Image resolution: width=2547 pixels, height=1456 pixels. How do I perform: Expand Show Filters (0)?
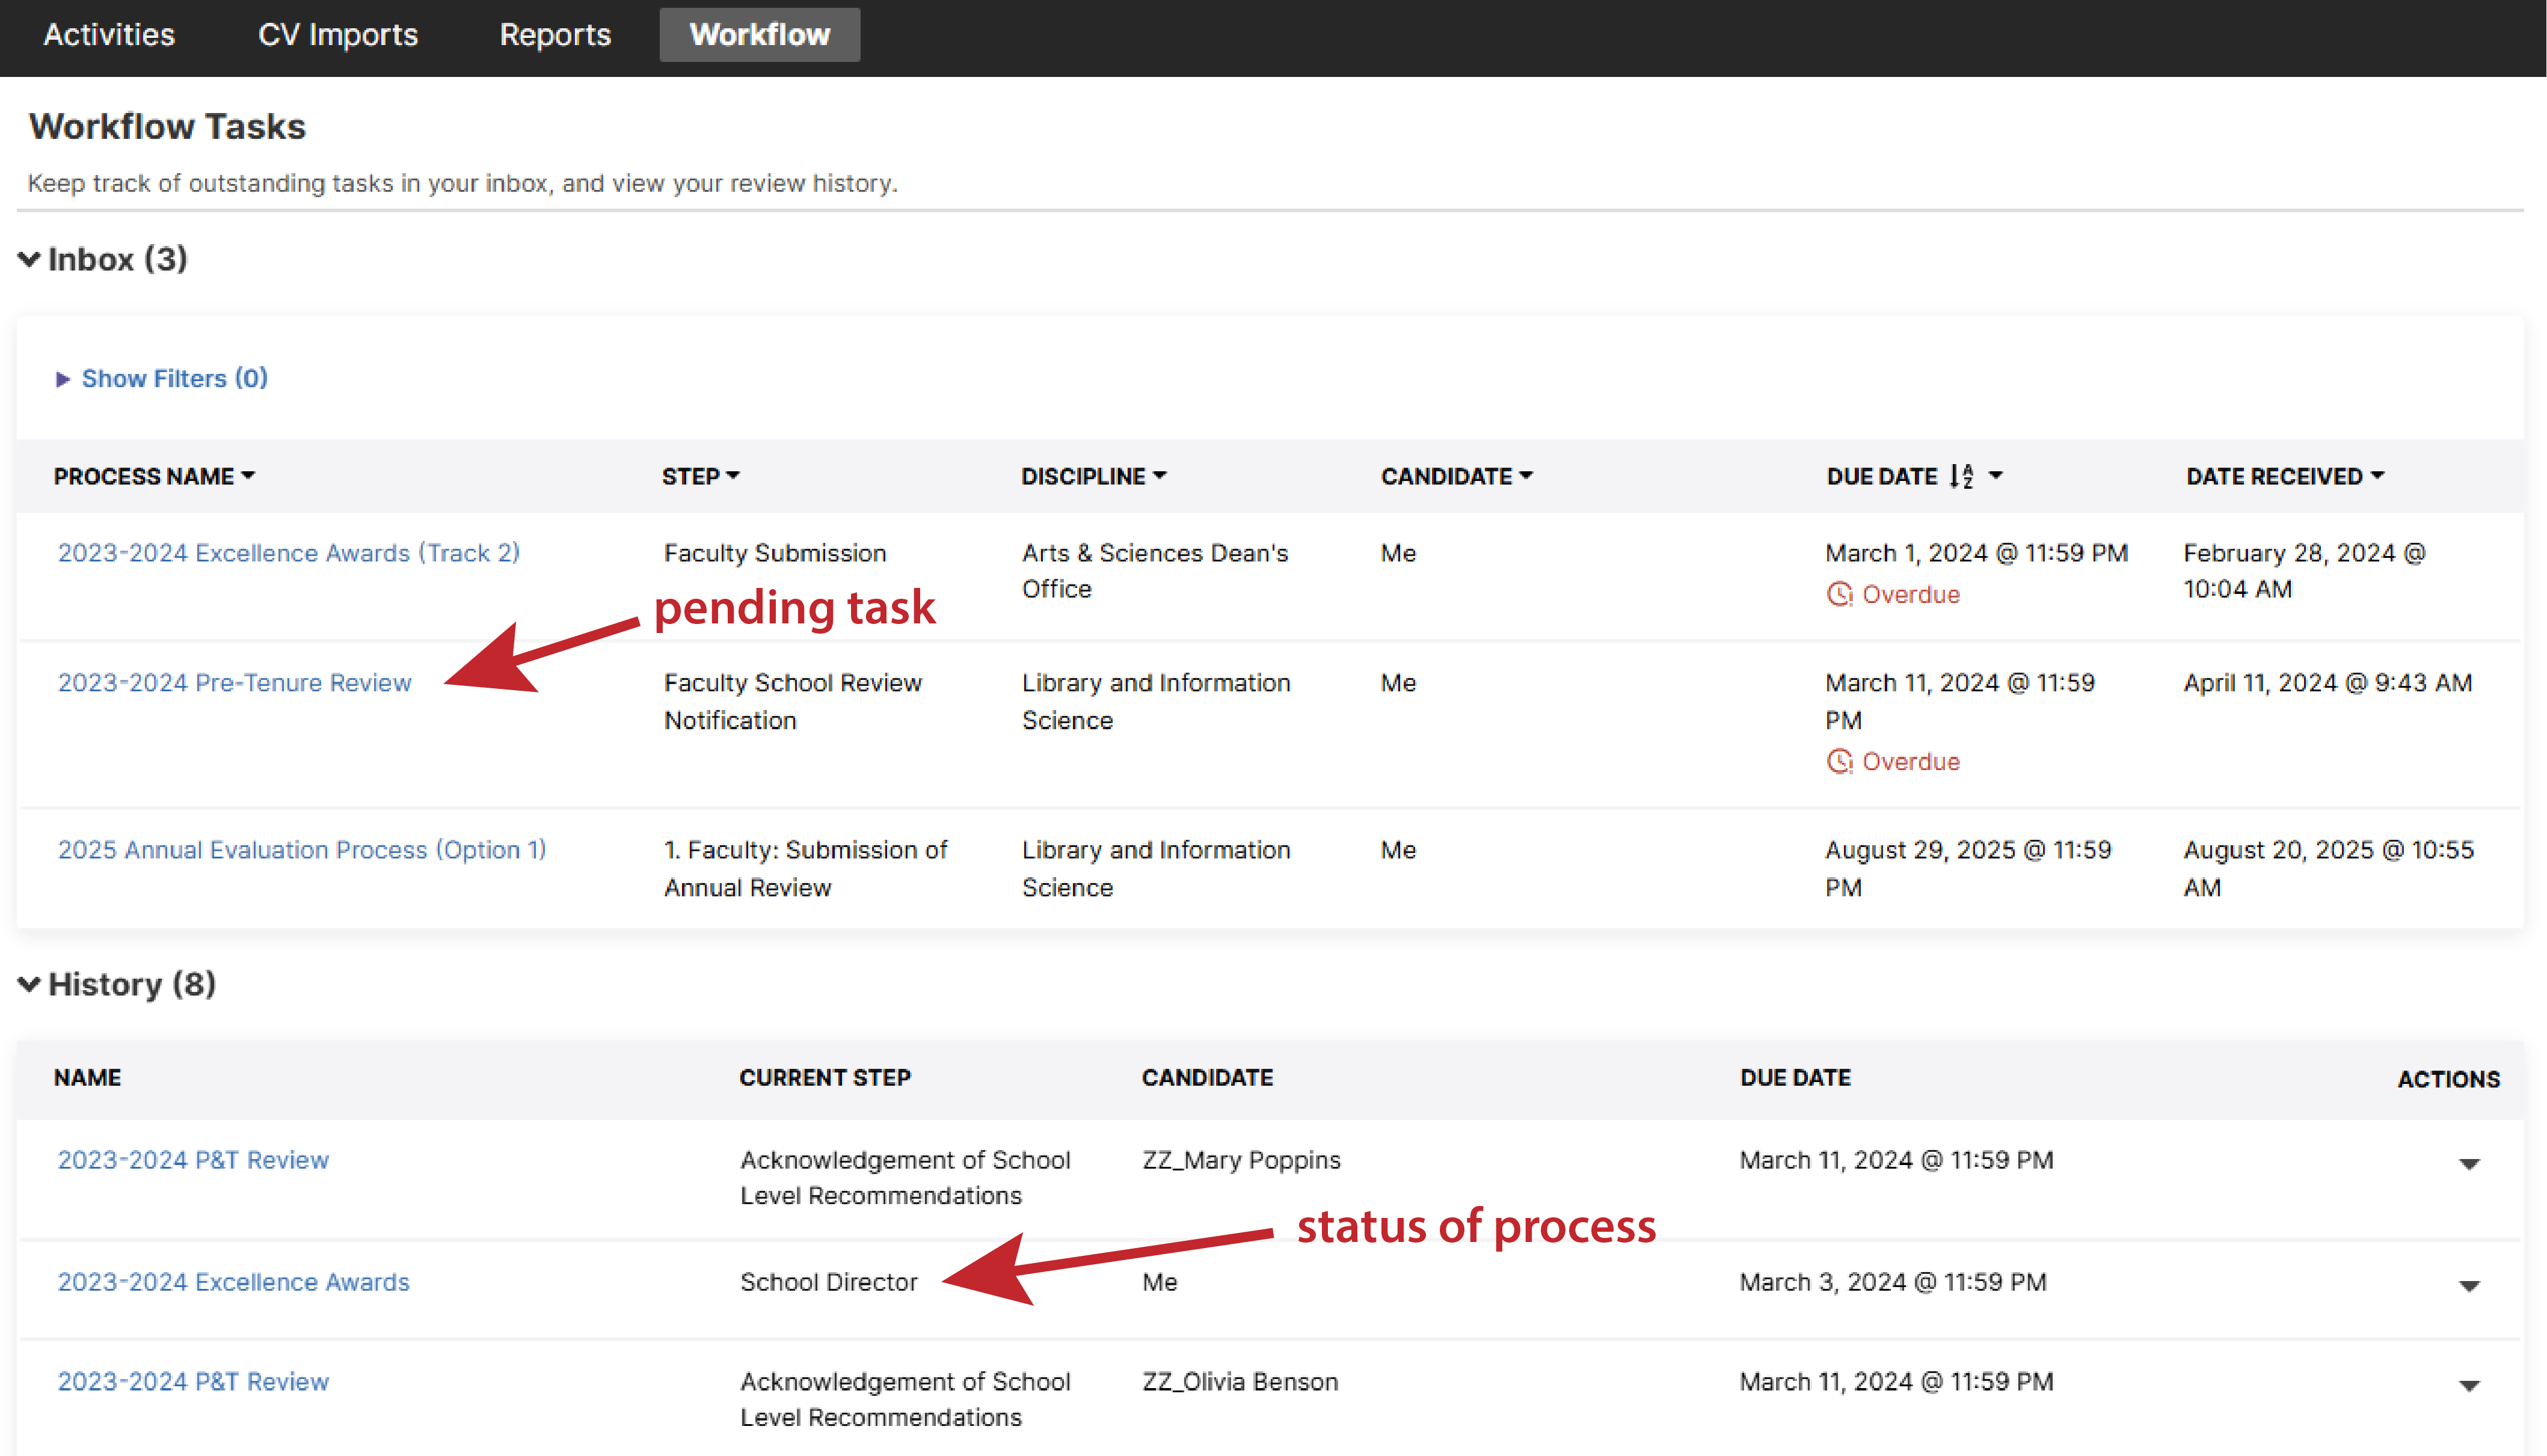162,378
